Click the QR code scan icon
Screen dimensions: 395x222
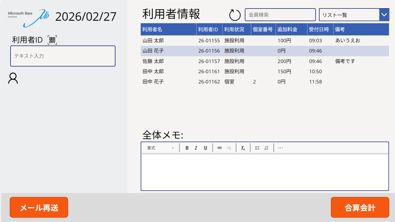pyautogui.click(x=52, y=40)
